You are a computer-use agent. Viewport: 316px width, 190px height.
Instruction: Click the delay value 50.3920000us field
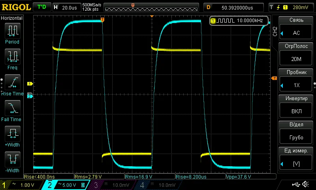click(237, 8)
